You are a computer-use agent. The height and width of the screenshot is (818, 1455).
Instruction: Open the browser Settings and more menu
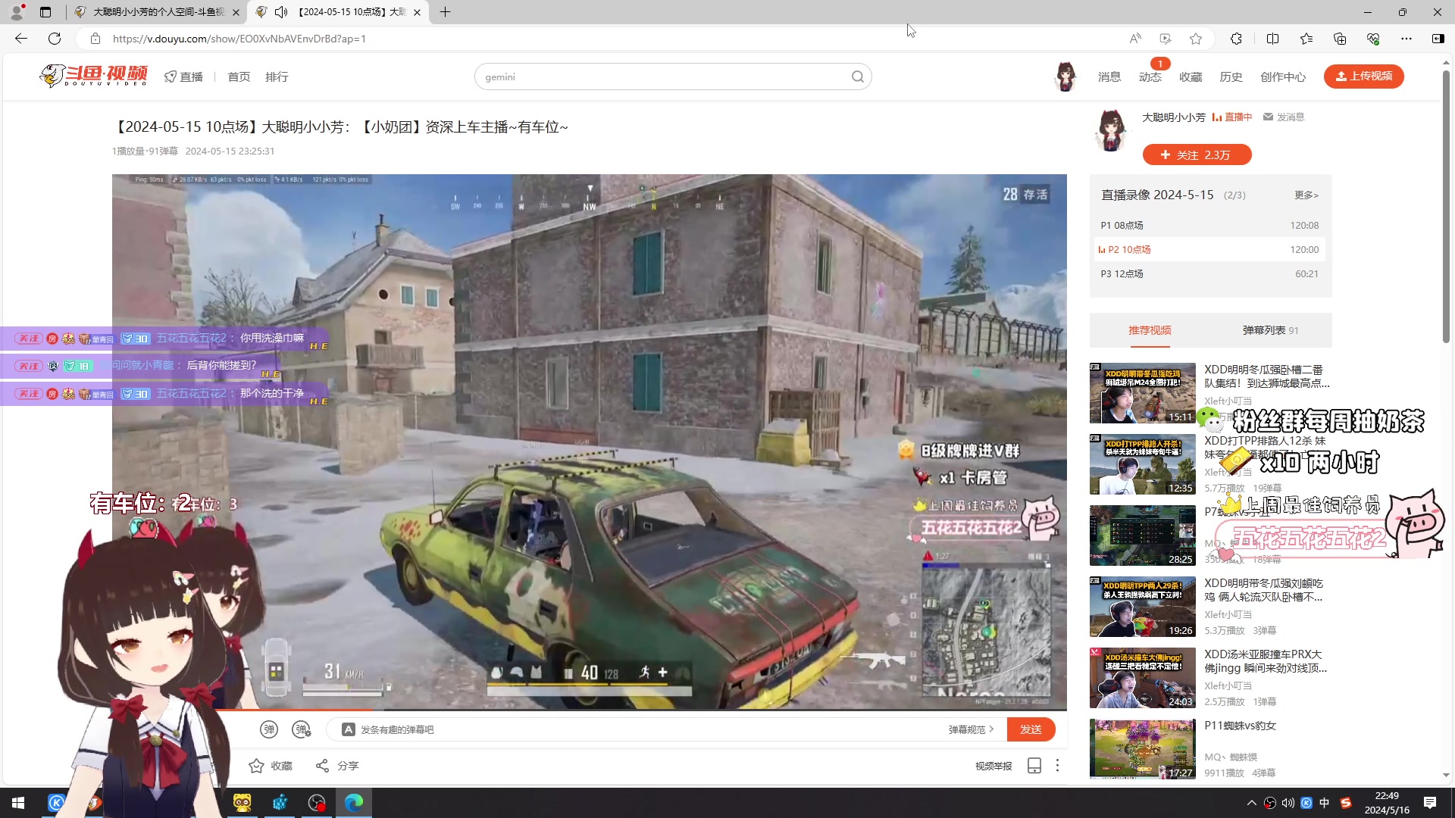(1406, 39)
